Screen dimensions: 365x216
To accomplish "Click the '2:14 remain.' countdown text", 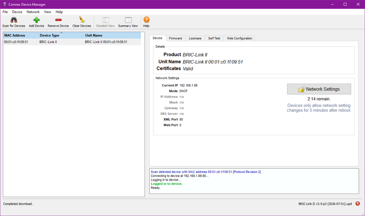I will [x=319, y=99].
